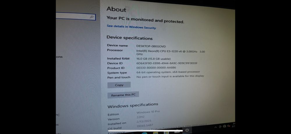Click the version value 22H2
Viewport: 291px width, 134px height.
(141, 117)
